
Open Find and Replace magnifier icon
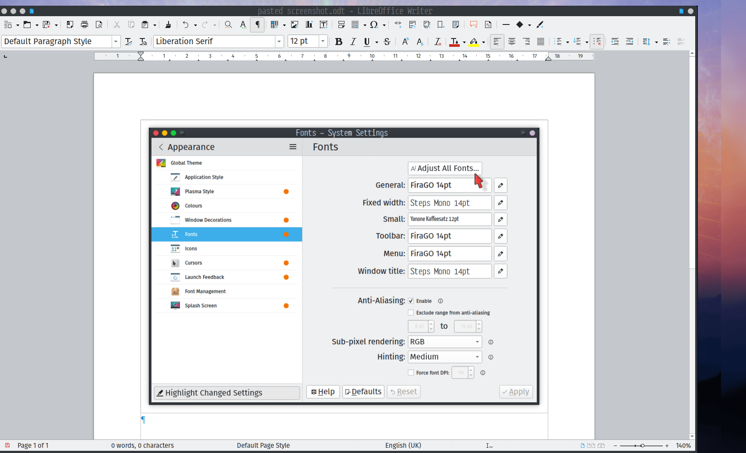click(228, 24)
